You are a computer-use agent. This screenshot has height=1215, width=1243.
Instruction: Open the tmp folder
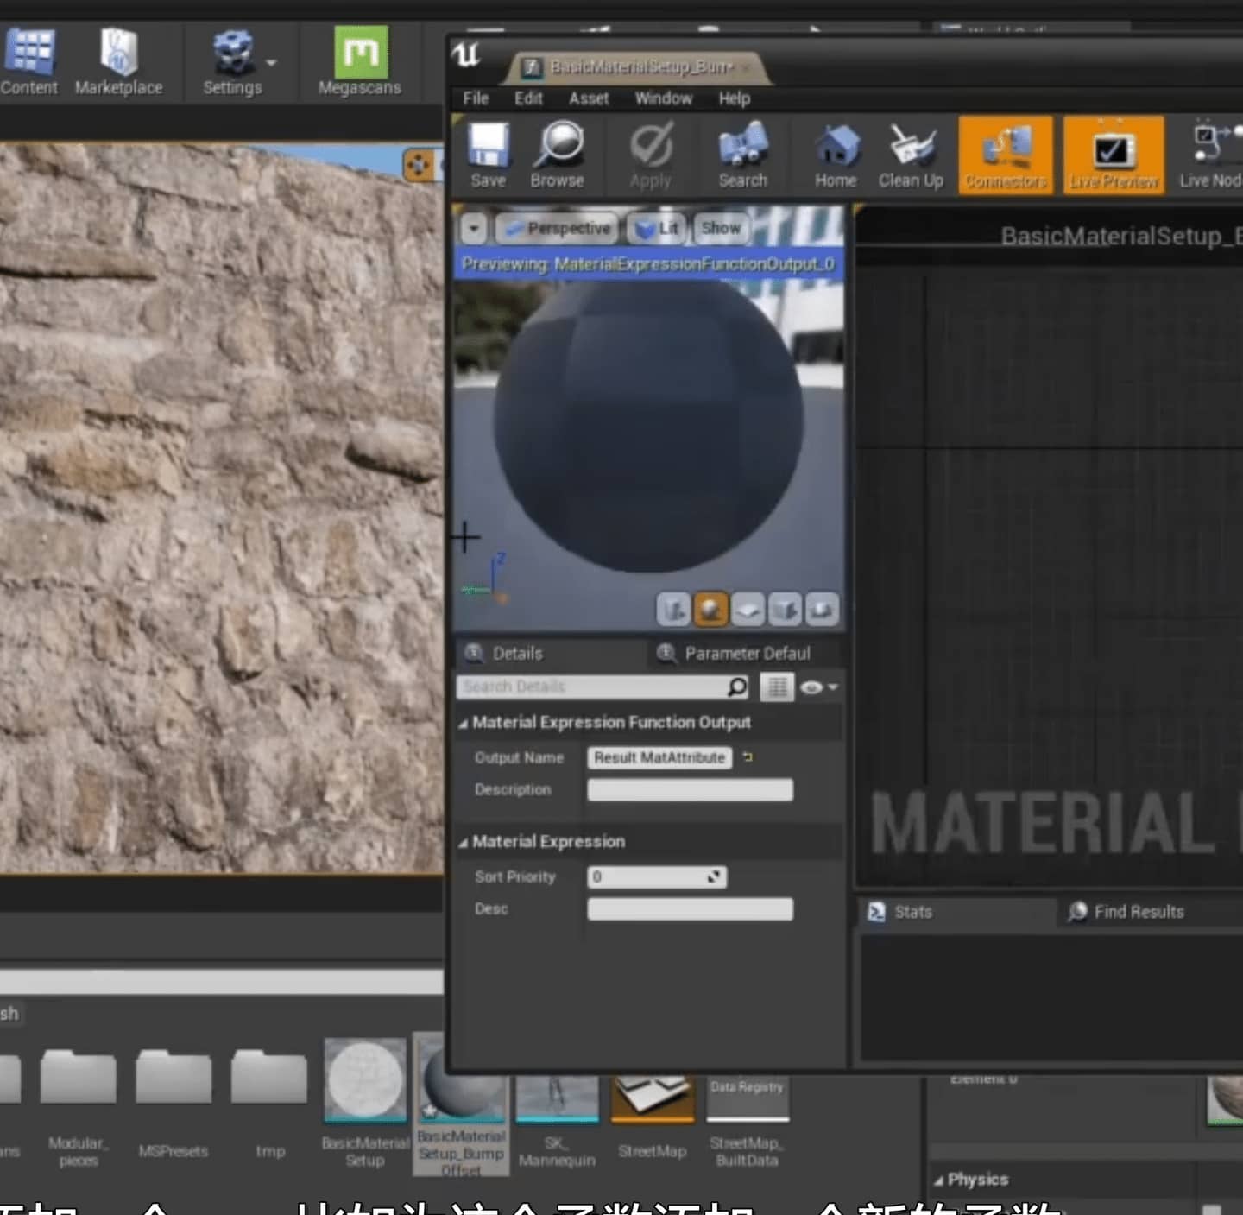(x=268, y=1077)
